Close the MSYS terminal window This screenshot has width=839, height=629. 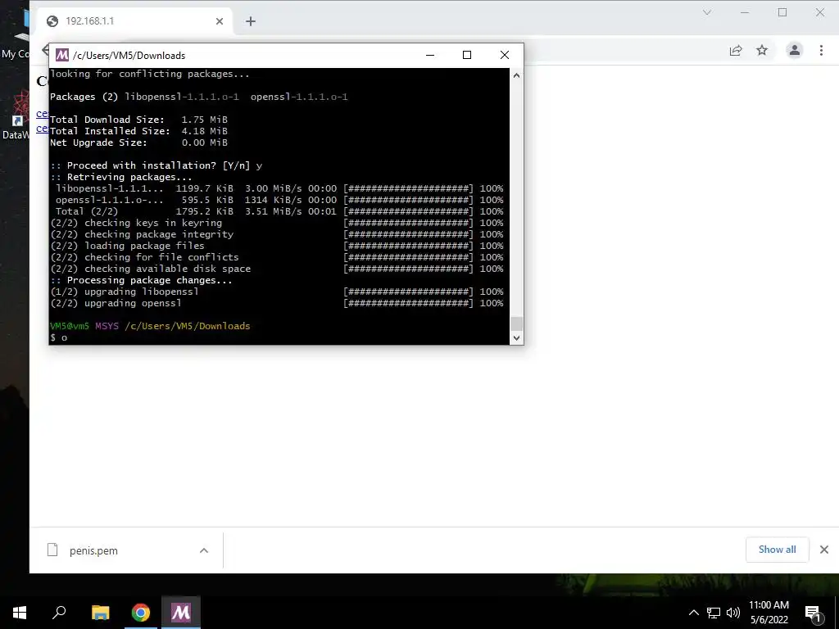(x=504, y=55)
